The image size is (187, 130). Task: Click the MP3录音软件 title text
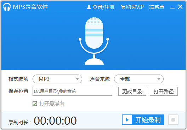(30, 7)
